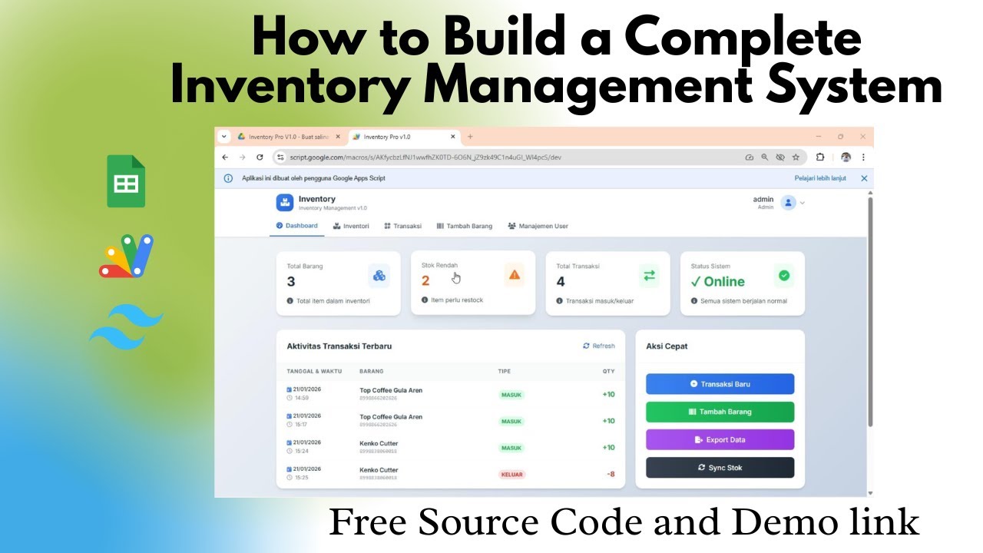Go to the Transaksi tab
The height and width of the screenshot is (553, 983).
[402, 226]
